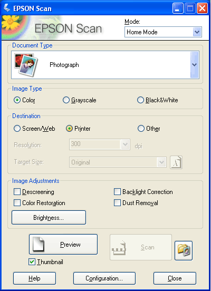Expand the Target Size dropdown
This screenshot has height=291, width=211.
[x=118, y=162]
